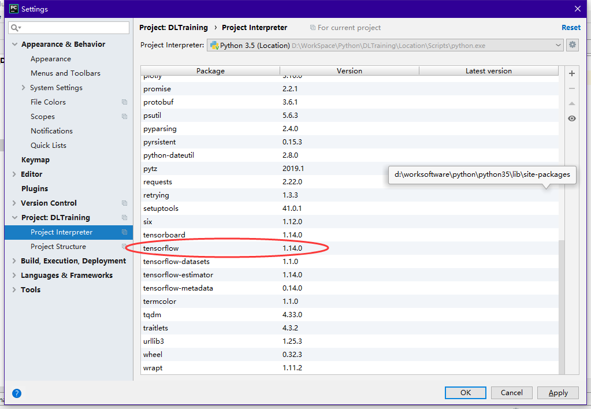The image size is (591, 409).
Task: Sort by the Version column header
Action: [350, 71]
